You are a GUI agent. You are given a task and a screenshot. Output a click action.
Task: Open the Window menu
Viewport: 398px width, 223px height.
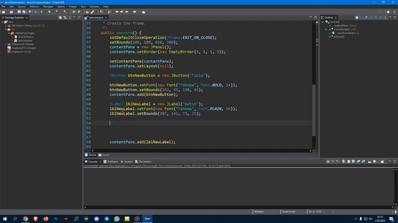tap(94, 7)
